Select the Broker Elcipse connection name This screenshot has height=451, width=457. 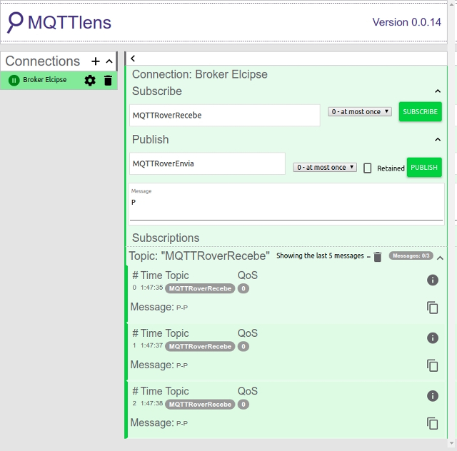tap(45, 80)
